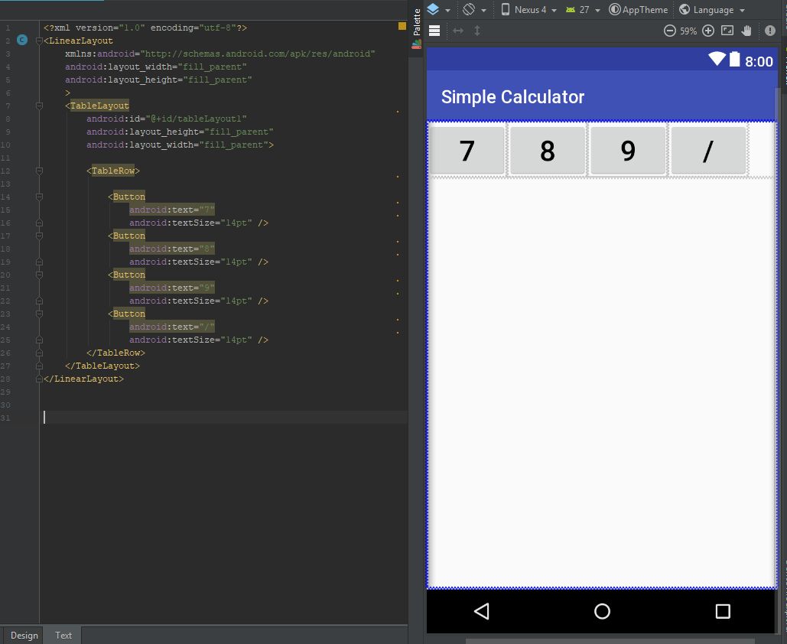Click the 8 button in preview

[548, 150]
